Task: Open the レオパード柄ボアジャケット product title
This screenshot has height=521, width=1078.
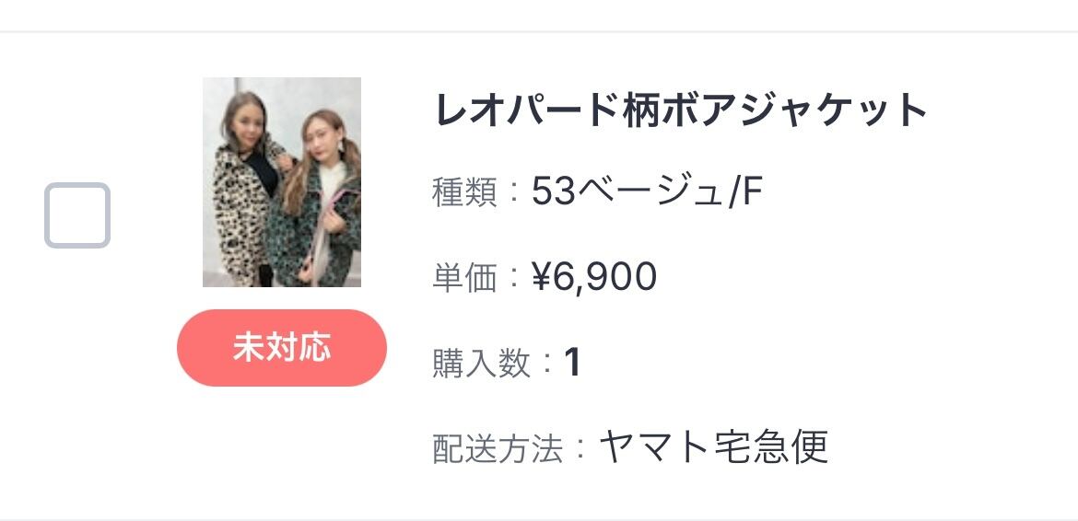Action: point(680,110)
